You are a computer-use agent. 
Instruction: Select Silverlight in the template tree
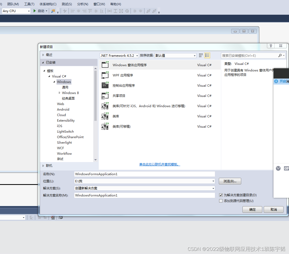(64, 143)
